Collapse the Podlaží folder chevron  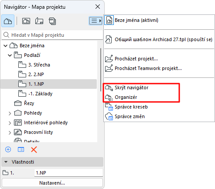pyautogui.click(x=10, y=56)
